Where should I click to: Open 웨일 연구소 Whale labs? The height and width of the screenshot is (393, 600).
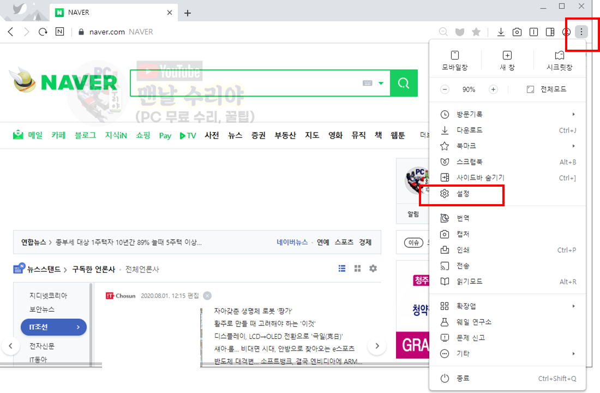(x=508, y=322)
